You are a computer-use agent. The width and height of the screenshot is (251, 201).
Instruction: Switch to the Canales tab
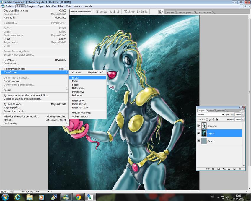tap(210, 111)
